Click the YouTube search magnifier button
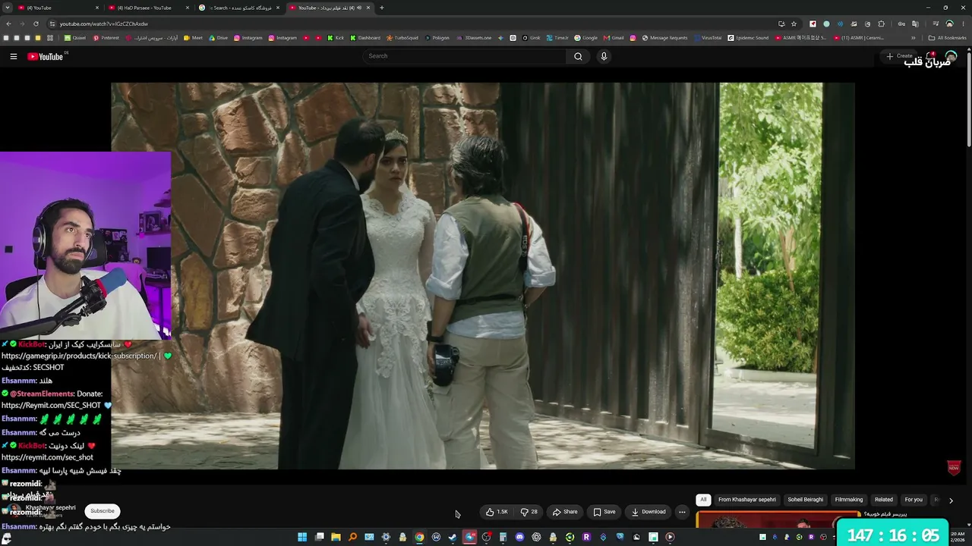This screenshot has width=972, height=546. pyautogui.click(x=578, y=56)
